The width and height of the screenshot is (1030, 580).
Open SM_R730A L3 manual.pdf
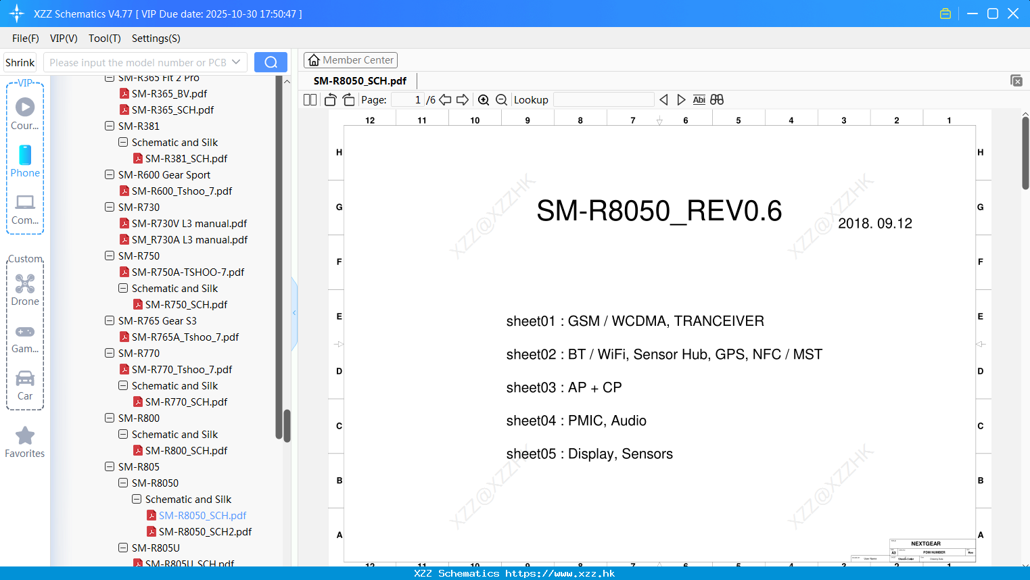pyautogui.click(x=189, y=239)
